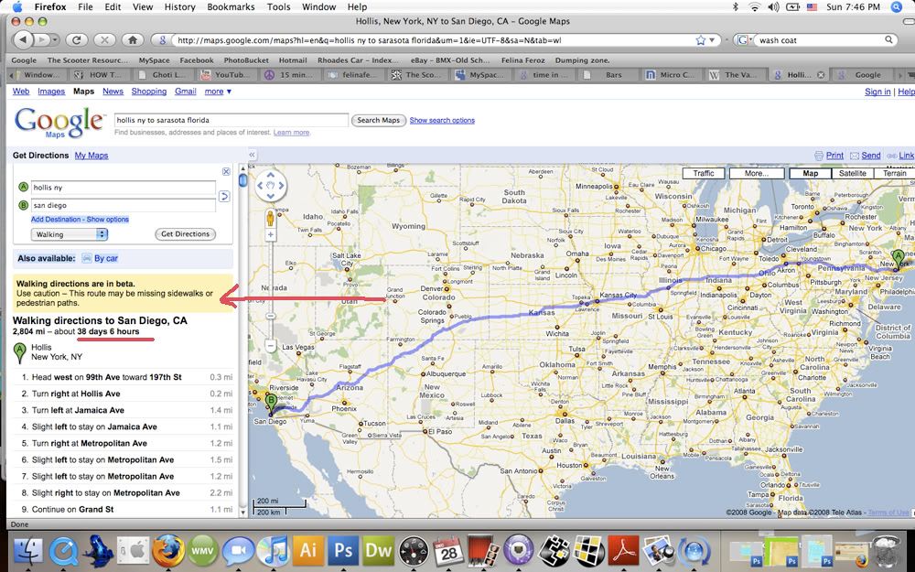Go to the Firefox home page icon
This screenshot has height=572, width=915.
coord(133,40)
